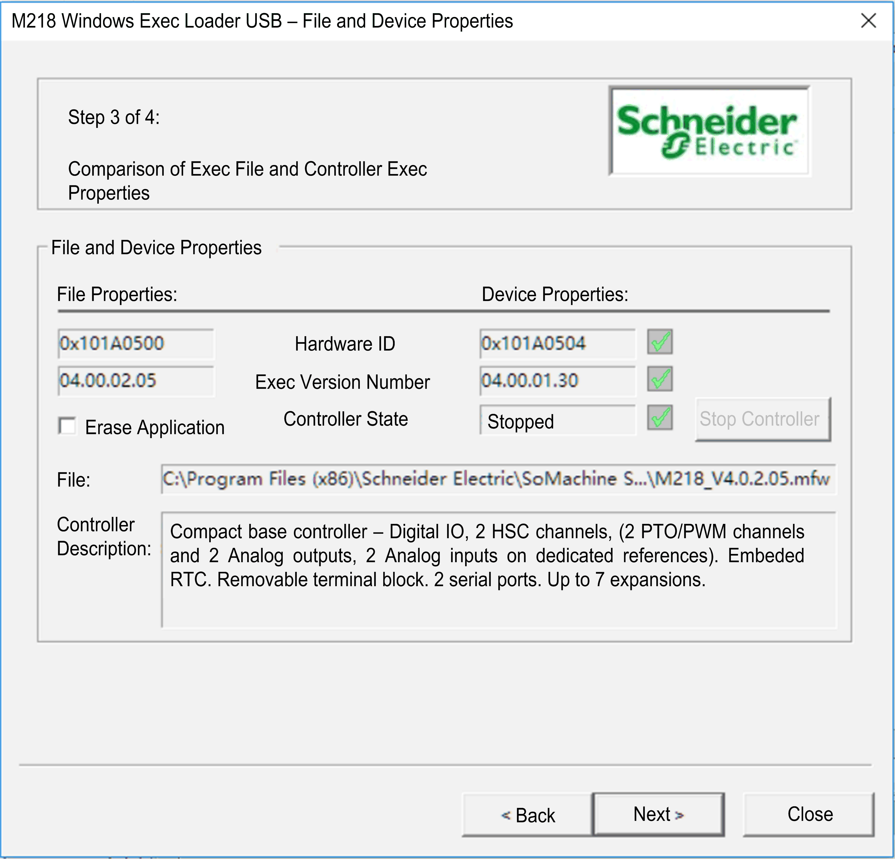This screenshot has height=859, width=895.
Task: Close the dialog with the title bar X
Action: [868, 20]
